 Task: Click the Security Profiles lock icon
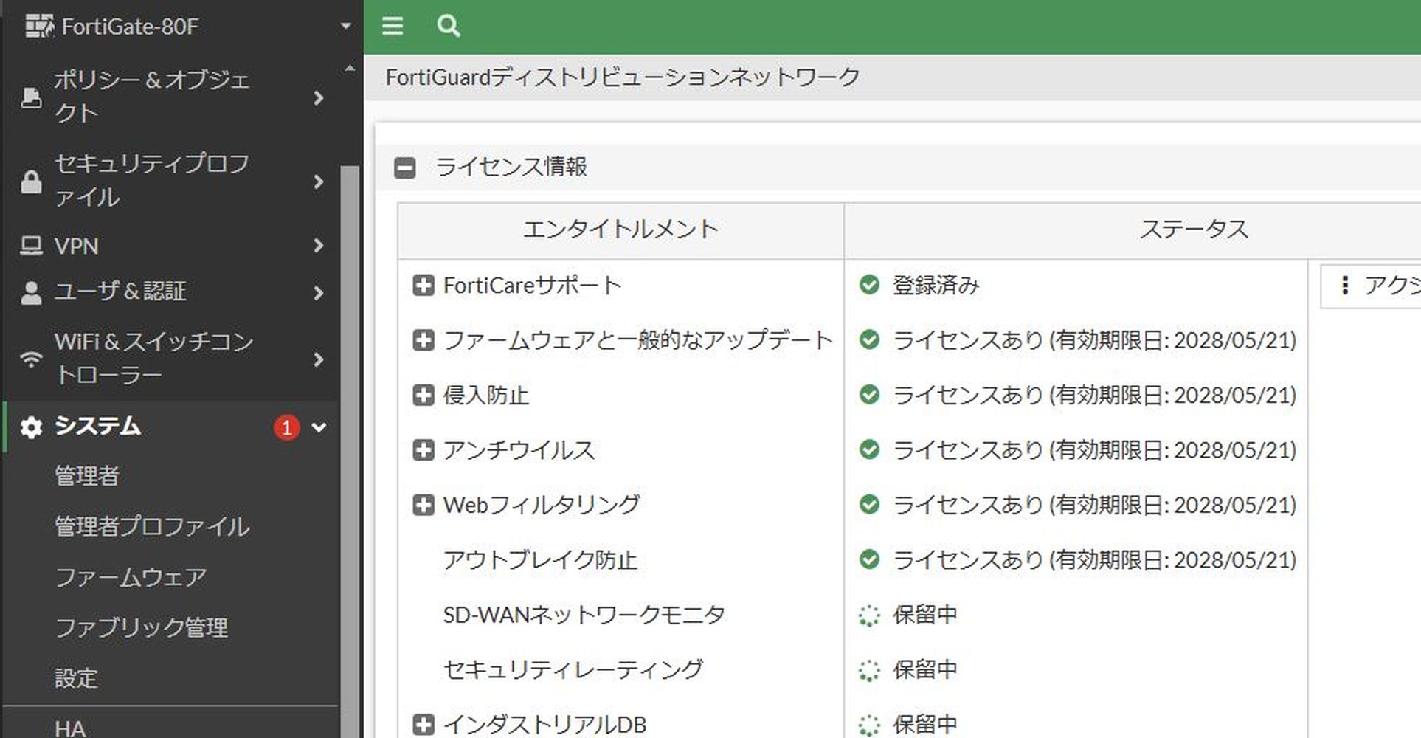(x=31, y=182)
